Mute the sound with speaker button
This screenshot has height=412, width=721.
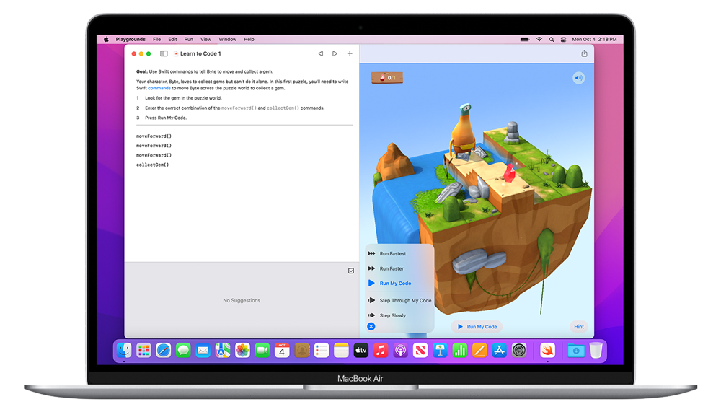pyautogui.click(x=578, y=78)
